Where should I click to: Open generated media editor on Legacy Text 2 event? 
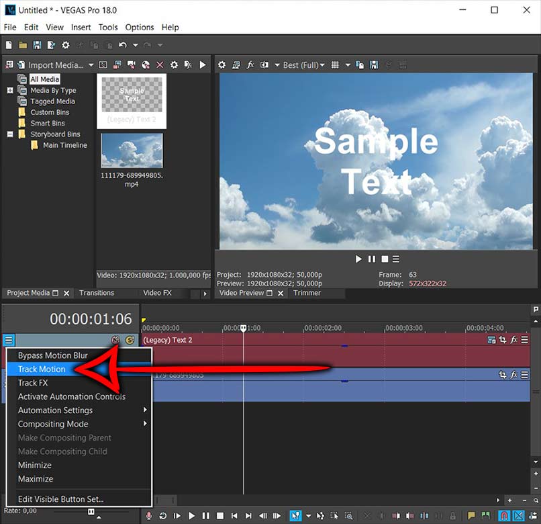491,340
